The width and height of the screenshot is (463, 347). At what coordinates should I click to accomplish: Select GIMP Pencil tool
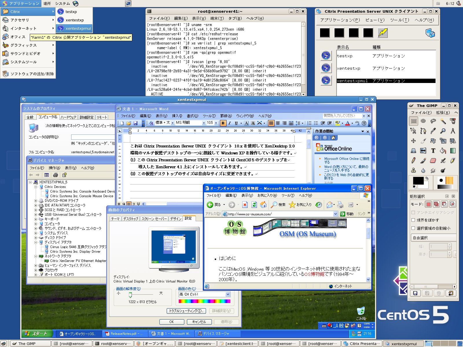414,160
